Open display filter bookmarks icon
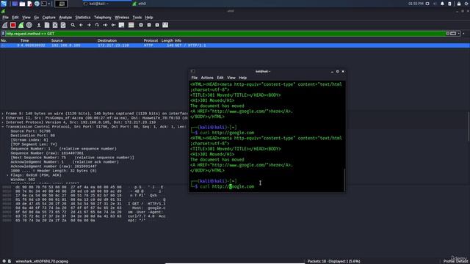This screenshot has height=264, width=470. (x=3, y=34)
